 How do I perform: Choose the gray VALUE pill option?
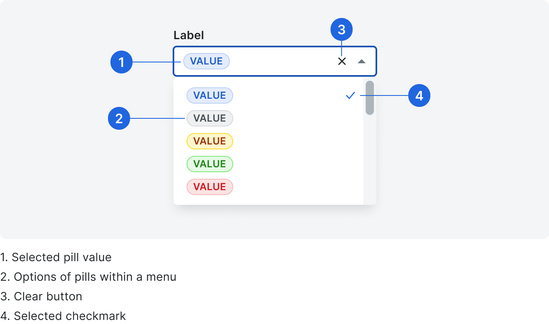point(210,118)
